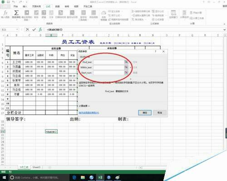The image size is (227, 181).
Task: Click the OK button in dialog
Action: coord(145,113)
